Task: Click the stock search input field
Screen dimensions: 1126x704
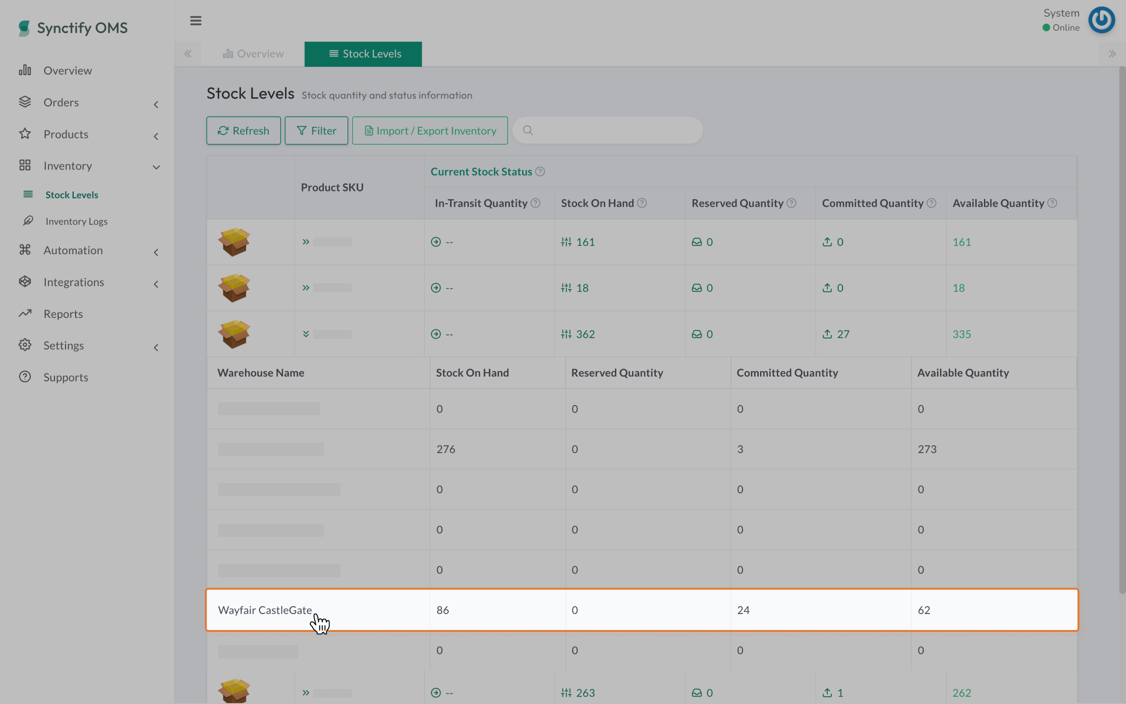Action: [x=614, y=130]
